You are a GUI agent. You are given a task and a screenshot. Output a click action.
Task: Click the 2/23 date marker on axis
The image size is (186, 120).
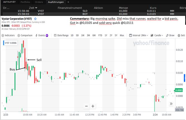[6, 114]
